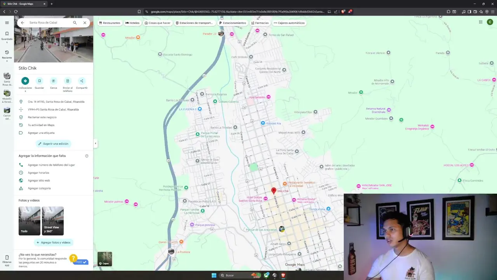Click Agregar una etiqueta

point(53,133)
